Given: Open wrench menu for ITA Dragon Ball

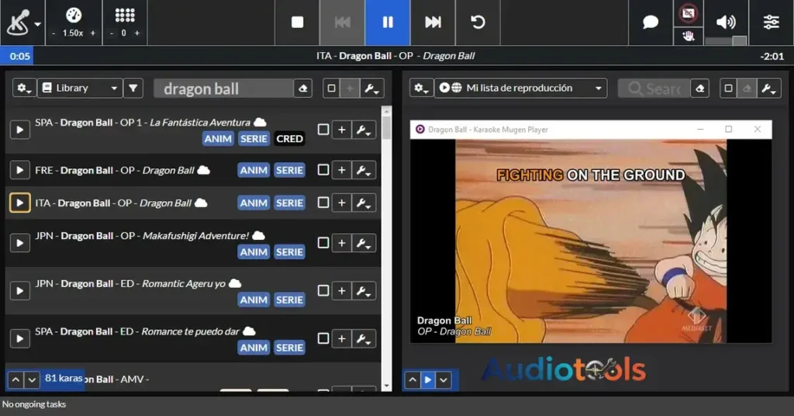Looking at the screenshot, I should (364, 203).
